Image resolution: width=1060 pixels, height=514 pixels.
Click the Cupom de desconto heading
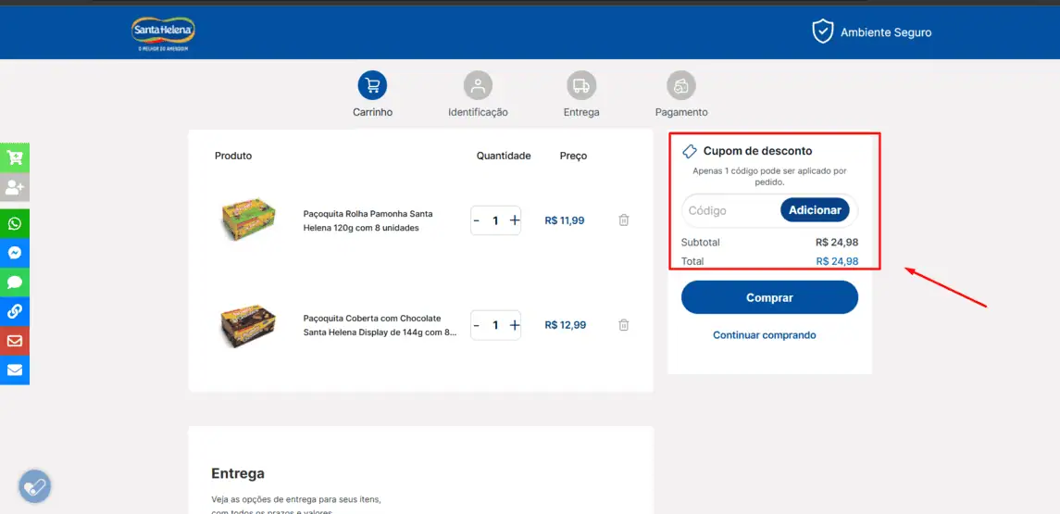[758, 151]
